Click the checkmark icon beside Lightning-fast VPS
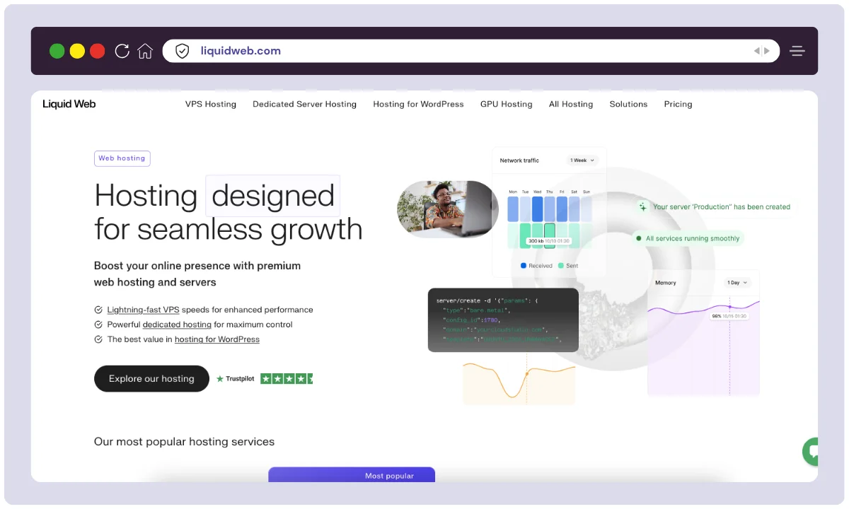 pos(98,310)
